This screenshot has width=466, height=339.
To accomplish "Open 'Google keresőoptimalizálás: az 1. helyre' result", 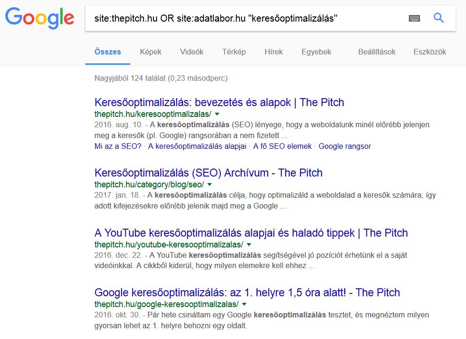I will point(247,293).
